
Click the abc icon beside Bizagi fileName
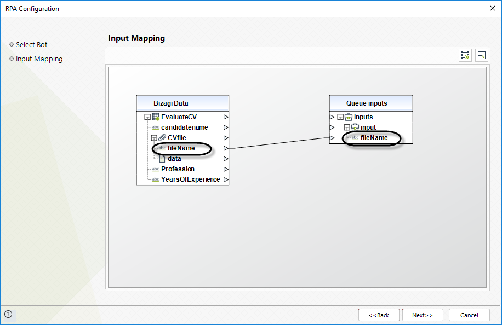point(162,148)
